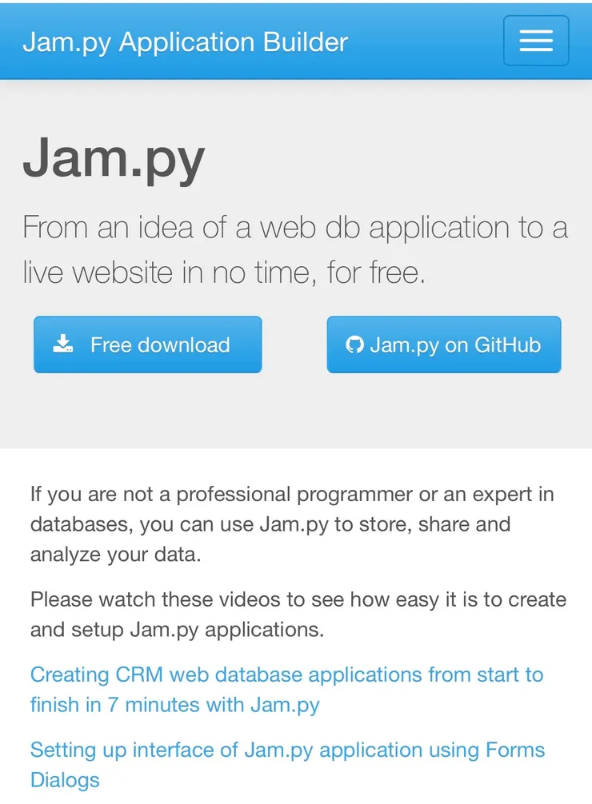Screen dimensions: 592x804
Task: Click the 'From an idea' tagline first line
Action: [294, 228]
